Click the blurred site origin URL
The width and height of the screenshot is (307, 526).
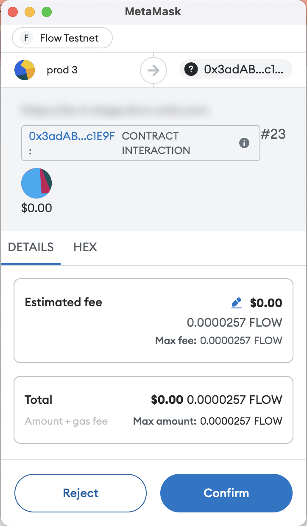click(x=114, y=111)
